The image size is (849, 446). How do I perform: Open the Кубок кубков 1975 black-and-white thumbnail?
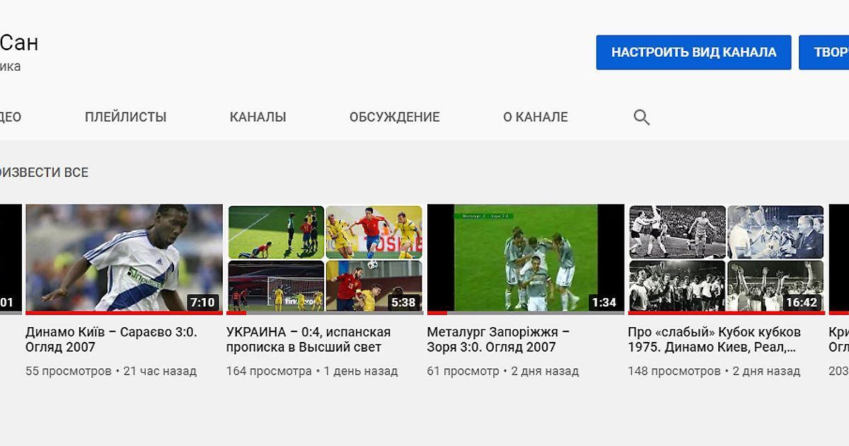[x=726, y=258]
